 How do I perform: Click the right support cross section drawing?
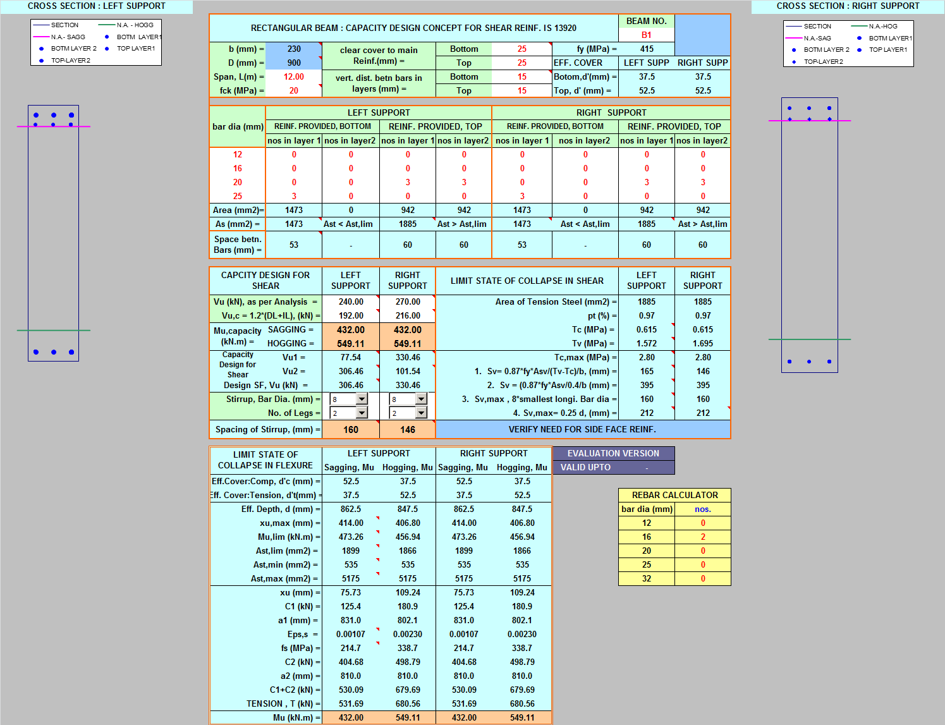[809, 235]
